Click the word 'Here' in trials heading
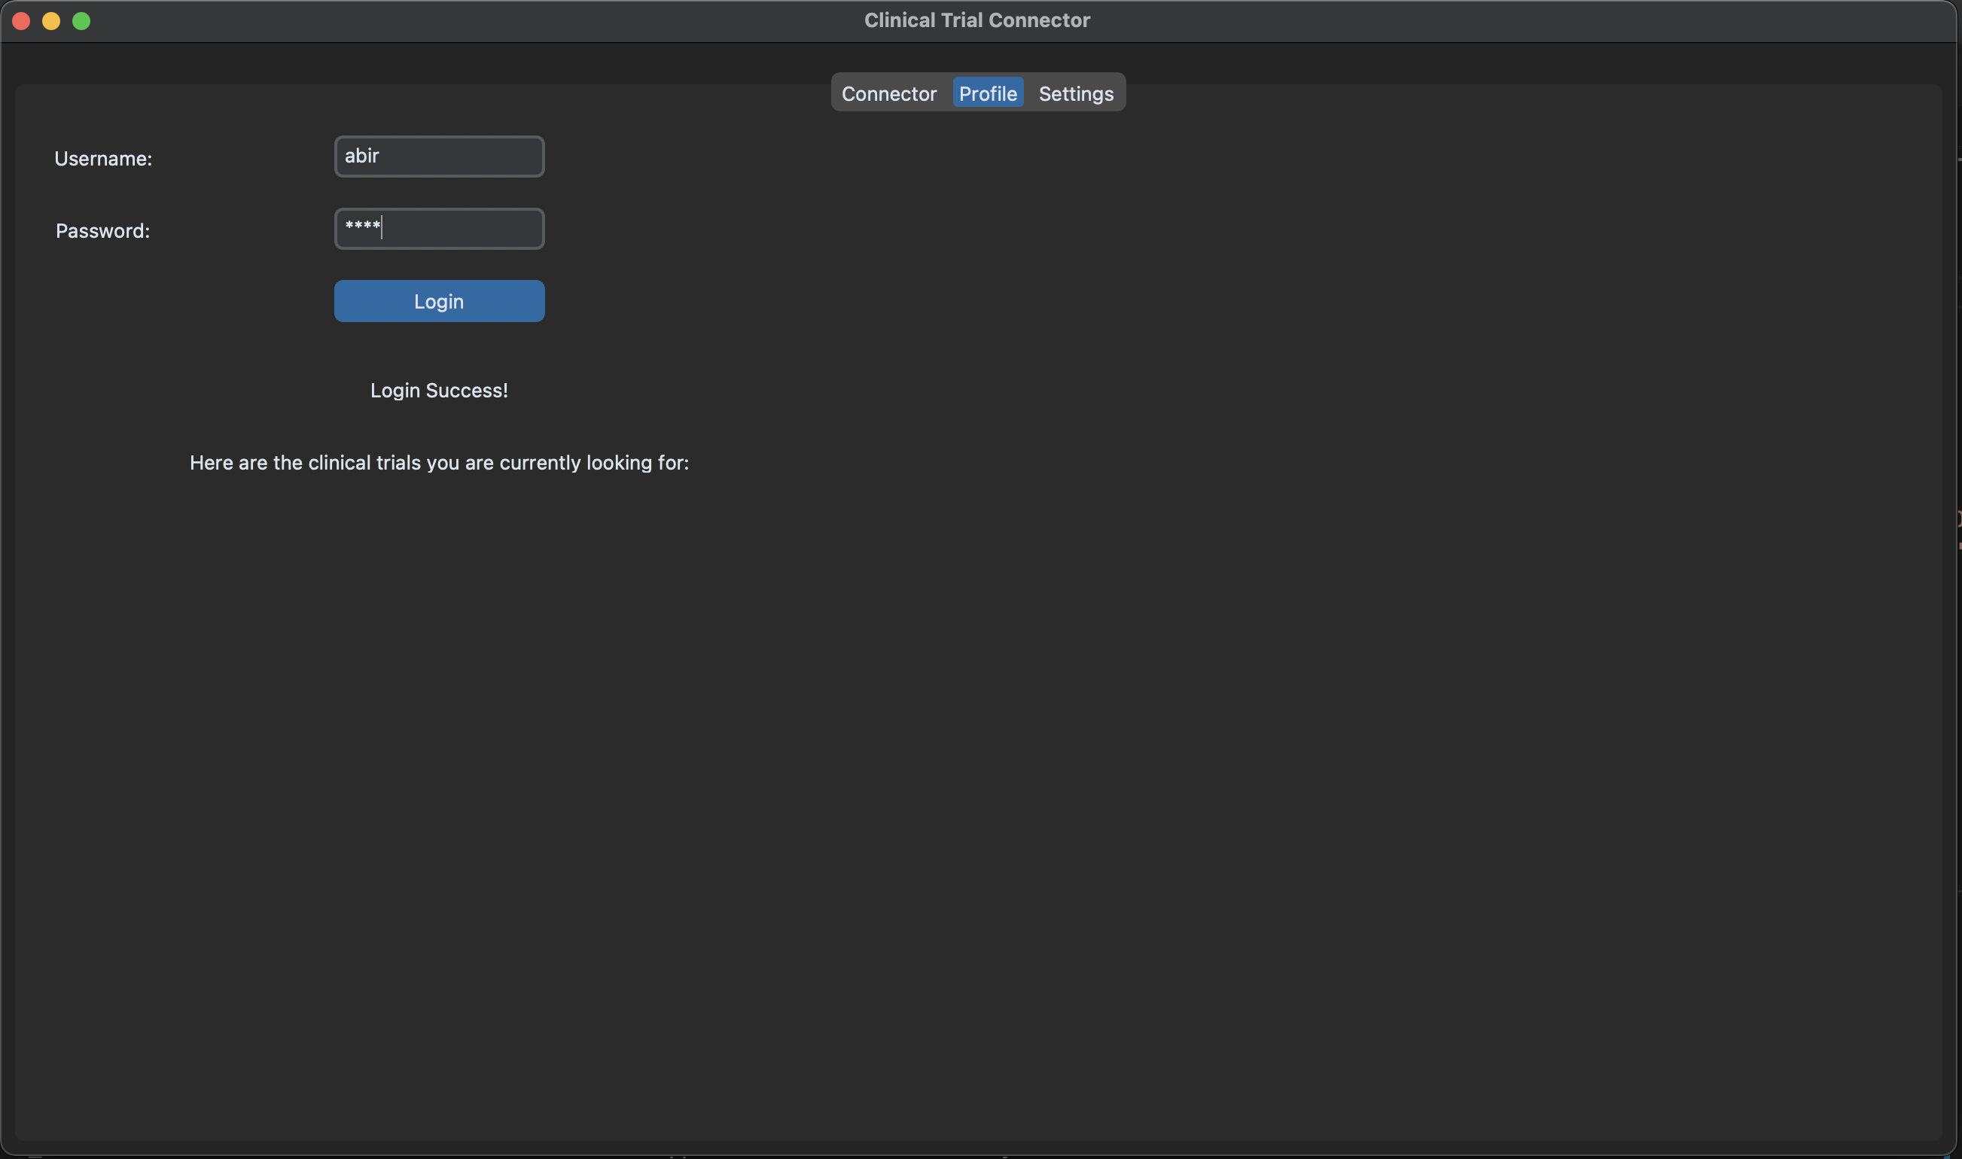 [x=211, y=463]
